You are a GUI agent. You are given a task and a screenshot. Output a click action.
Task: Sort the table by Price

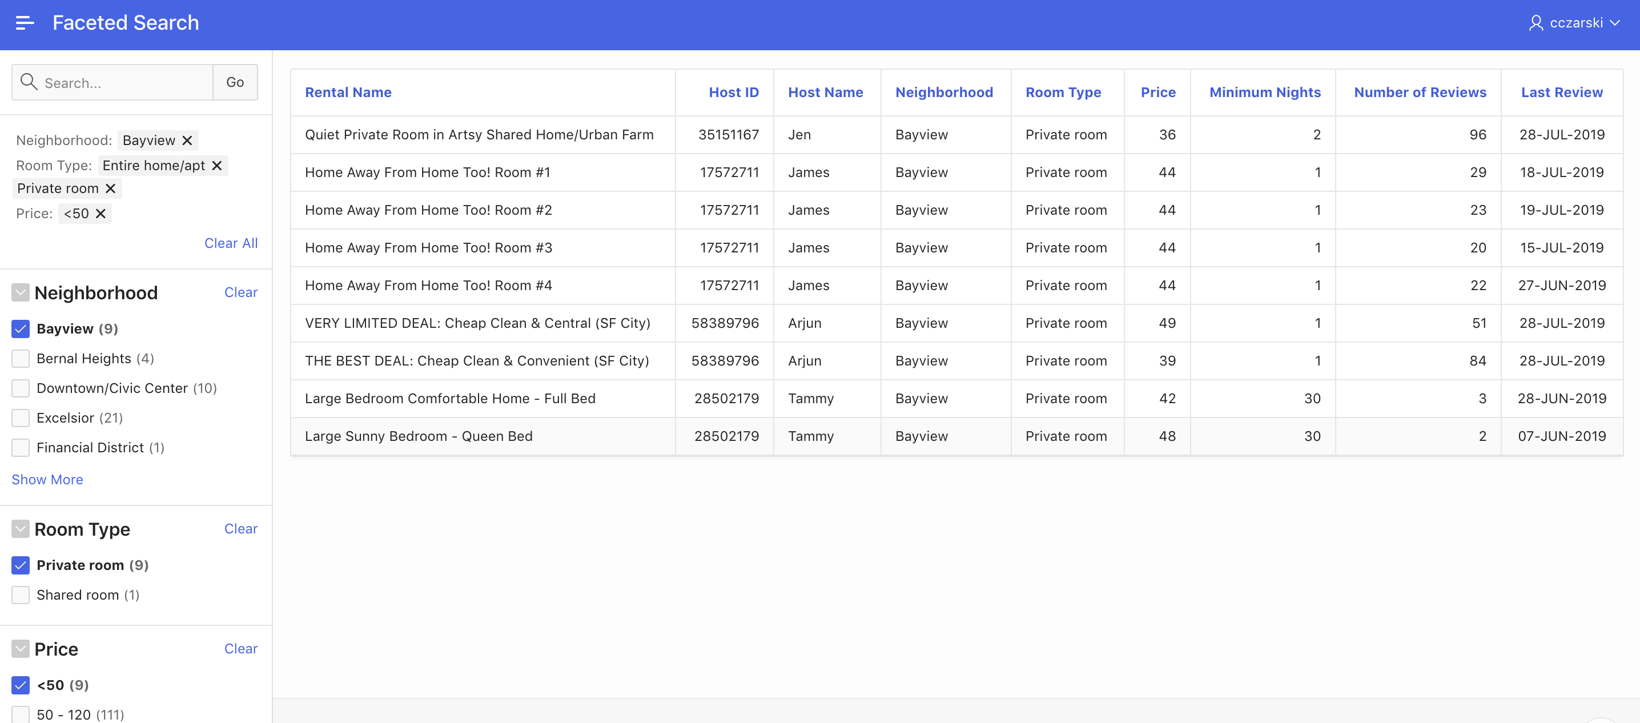[x=1157, y=93]
